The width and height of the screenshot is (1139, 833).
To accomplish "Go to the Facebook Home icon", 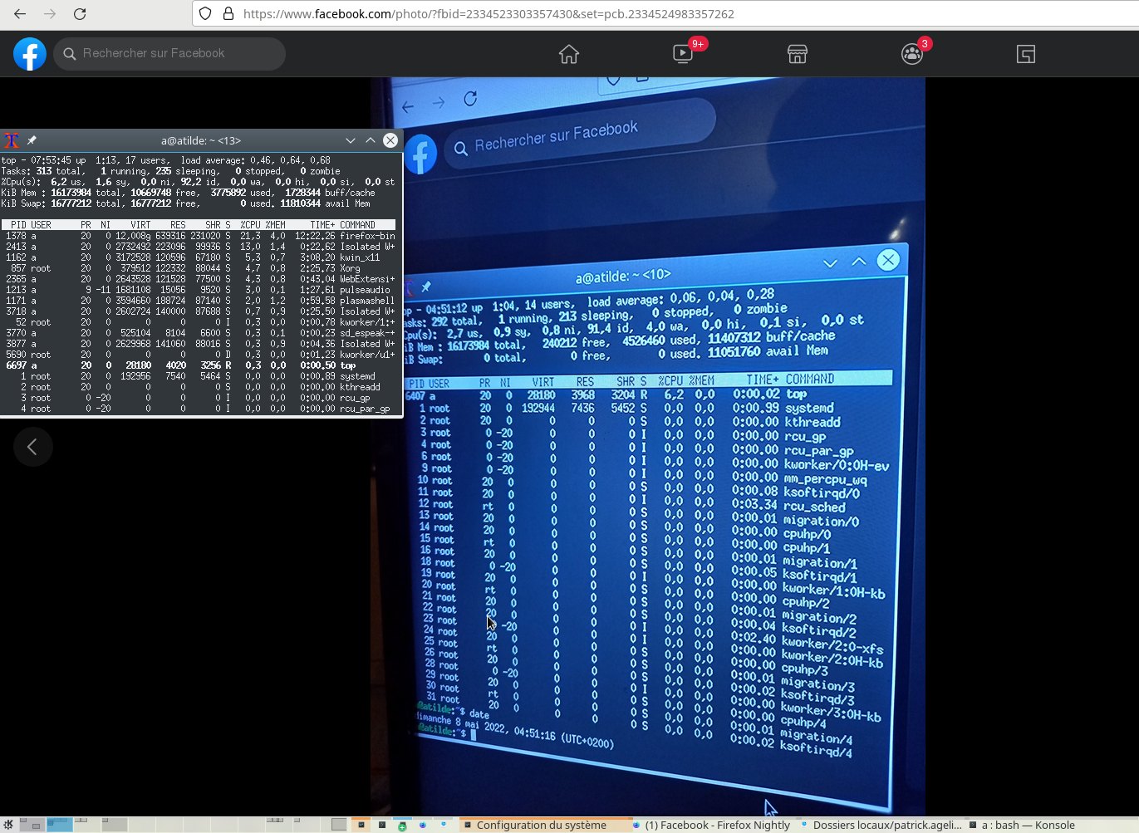I will [569, 55].
